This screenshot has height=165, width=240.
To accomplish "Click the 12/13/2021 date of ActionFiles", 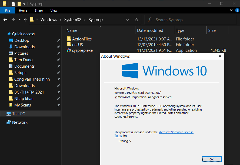I will (155, 39).
